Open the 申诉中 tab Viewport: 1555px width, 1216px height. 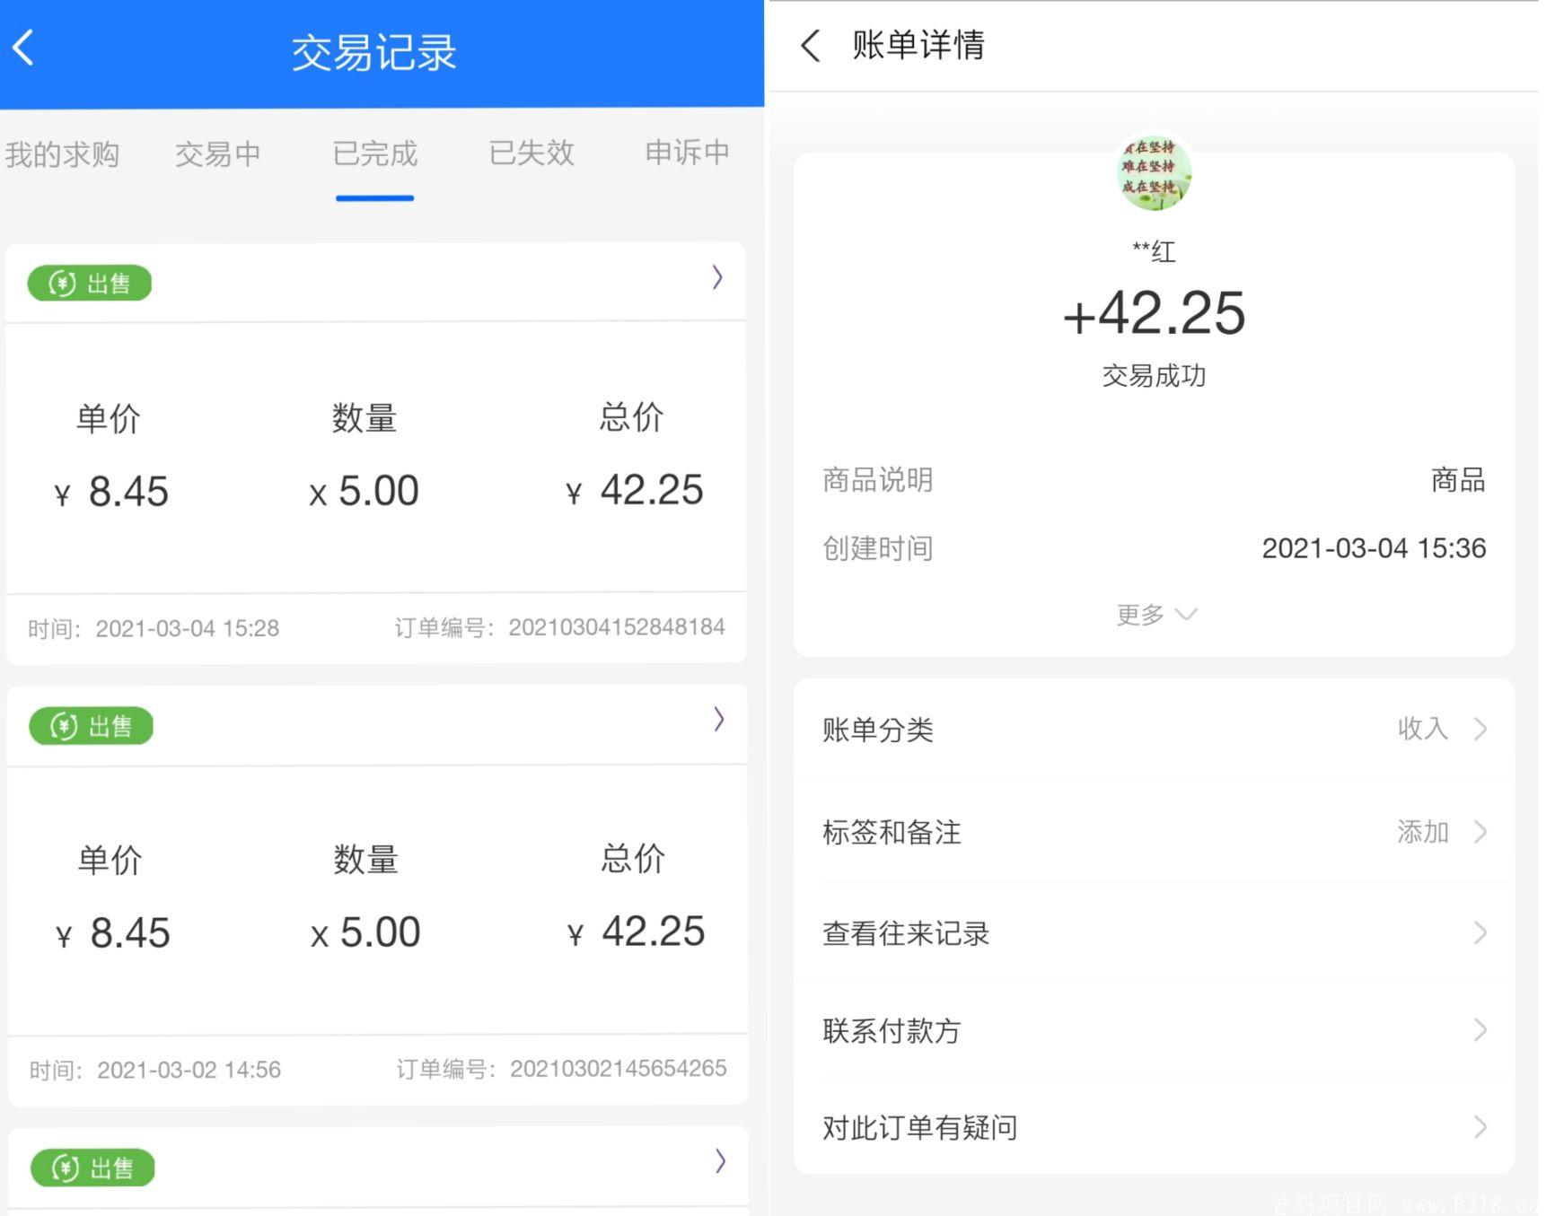click(685, 153)
